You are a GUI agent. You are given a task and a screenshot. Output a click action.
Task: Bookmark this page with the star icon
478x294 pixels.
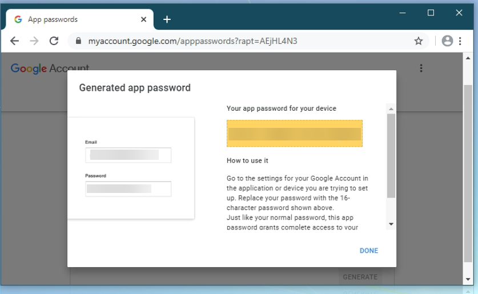click(419, 41)
